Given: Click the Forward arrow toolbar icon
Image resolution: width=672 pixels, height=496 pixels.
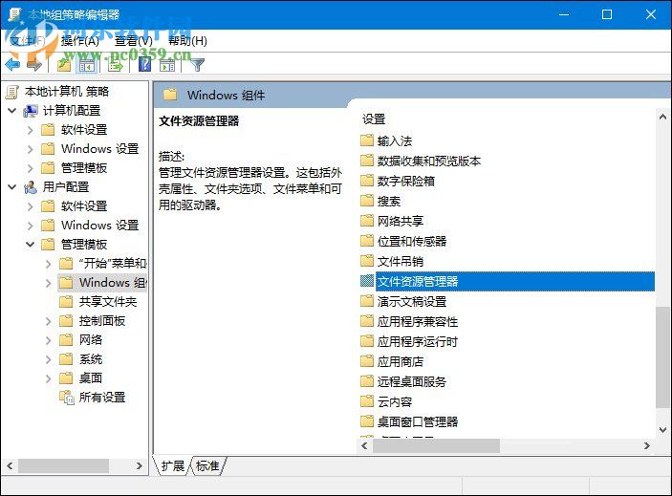Looking at the screenshot, I should (34, 65).
